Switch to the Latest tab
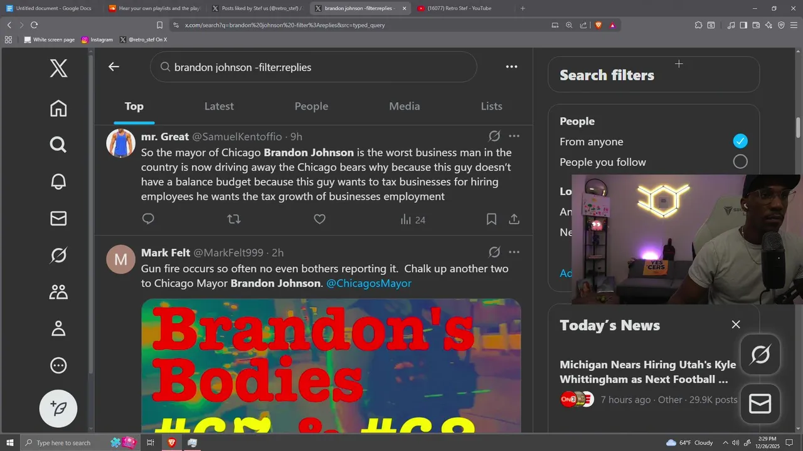 point(219,106)
